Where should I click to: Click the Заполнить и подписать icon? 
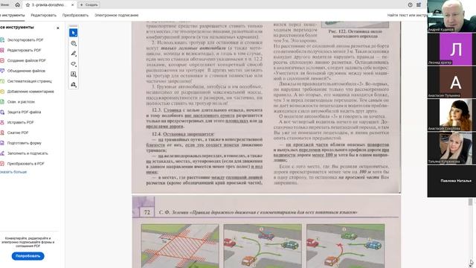[x=1, y=153]
